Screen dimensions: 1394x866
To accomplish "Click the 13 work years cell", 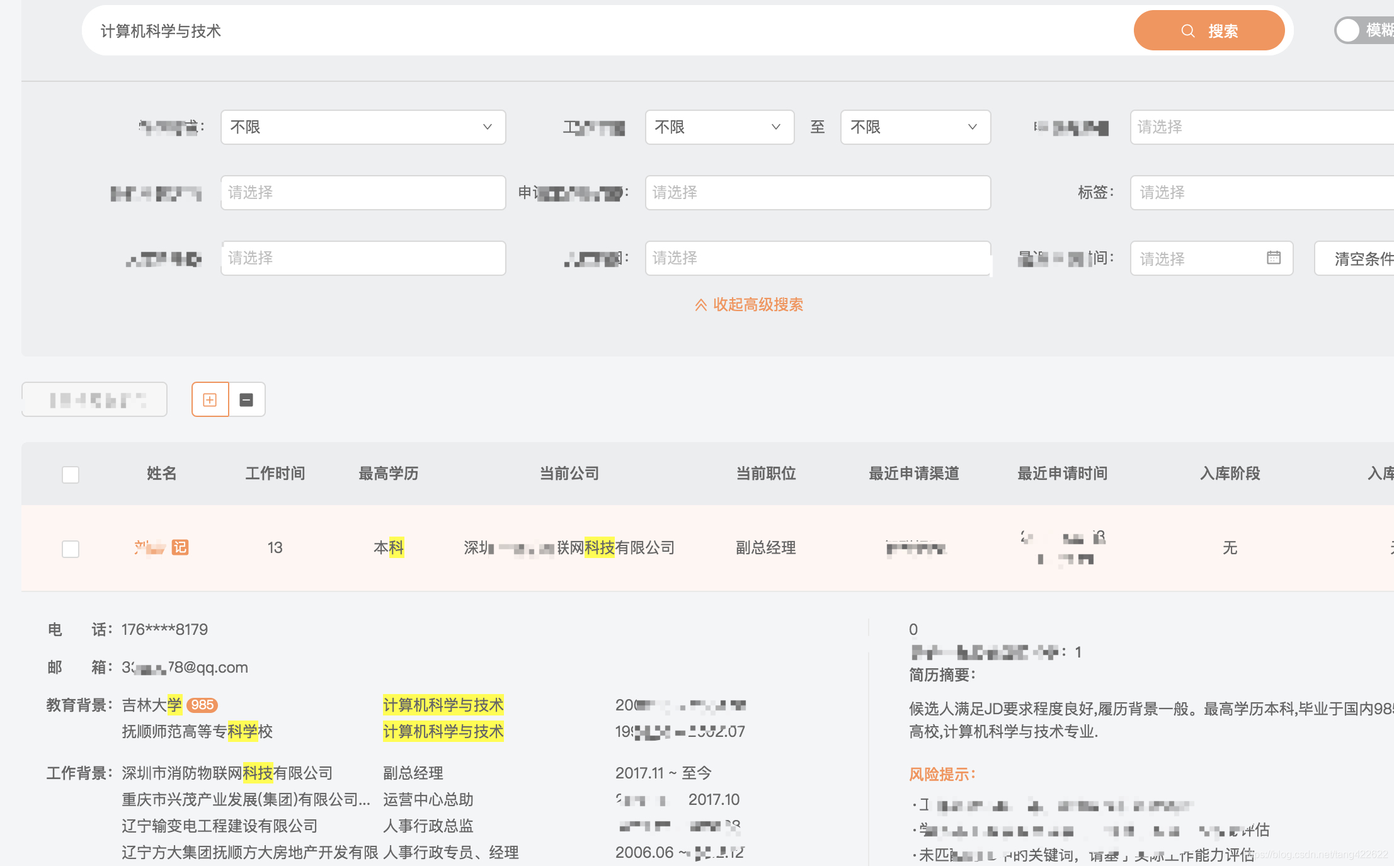I will [275, 548].
